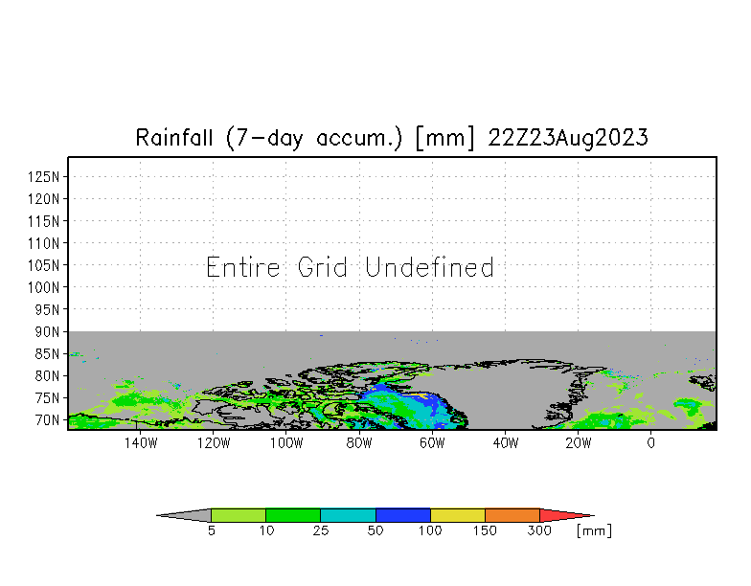Click the 40W longitude label
Screen dimensions: 751x586
[506, 443]
